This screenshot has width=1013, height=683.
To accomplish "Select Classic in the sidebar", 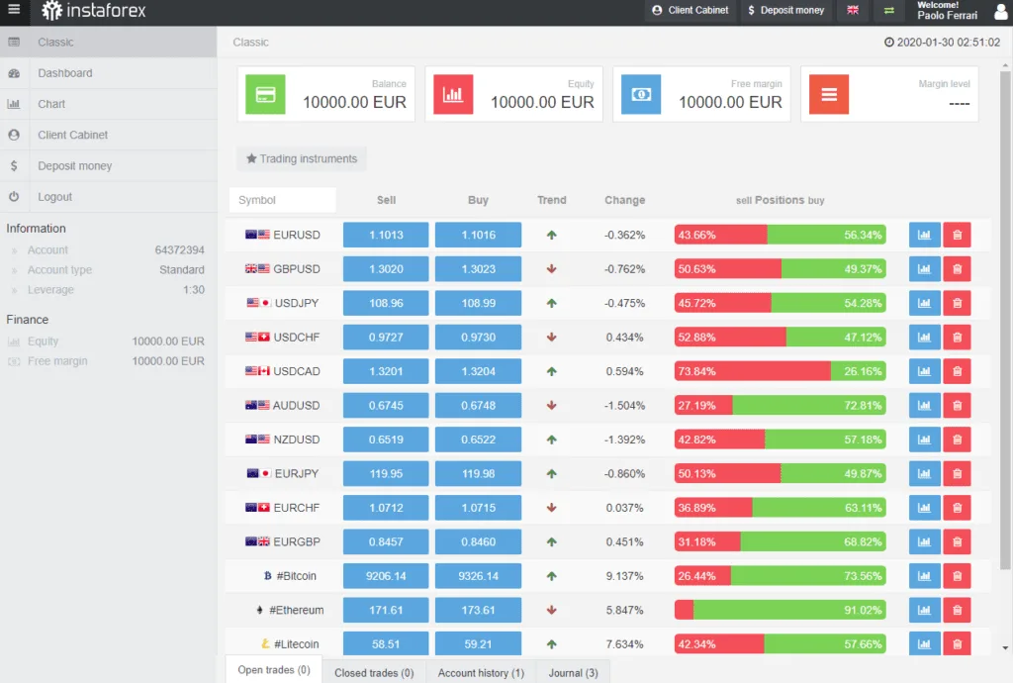I will 109,42.
